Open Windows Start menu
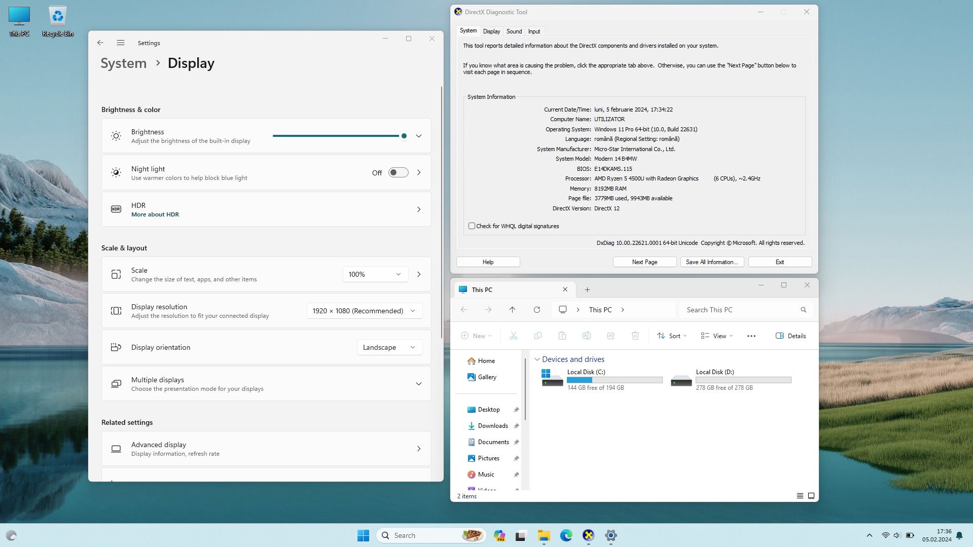Image resolution: width=973 pixels, height=547 pixels. coord(363,535)
